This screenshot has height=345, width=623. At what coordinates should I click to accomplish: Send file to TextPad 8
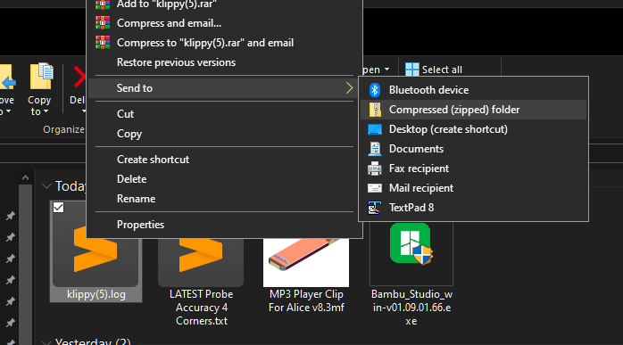(473, 208)
